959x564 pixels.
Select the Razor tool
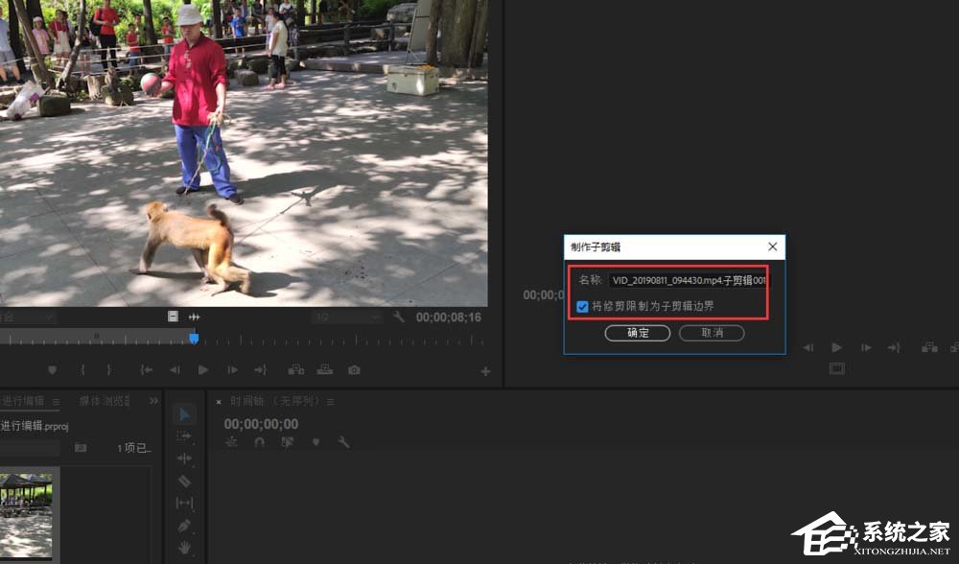[x=185, y=481]
